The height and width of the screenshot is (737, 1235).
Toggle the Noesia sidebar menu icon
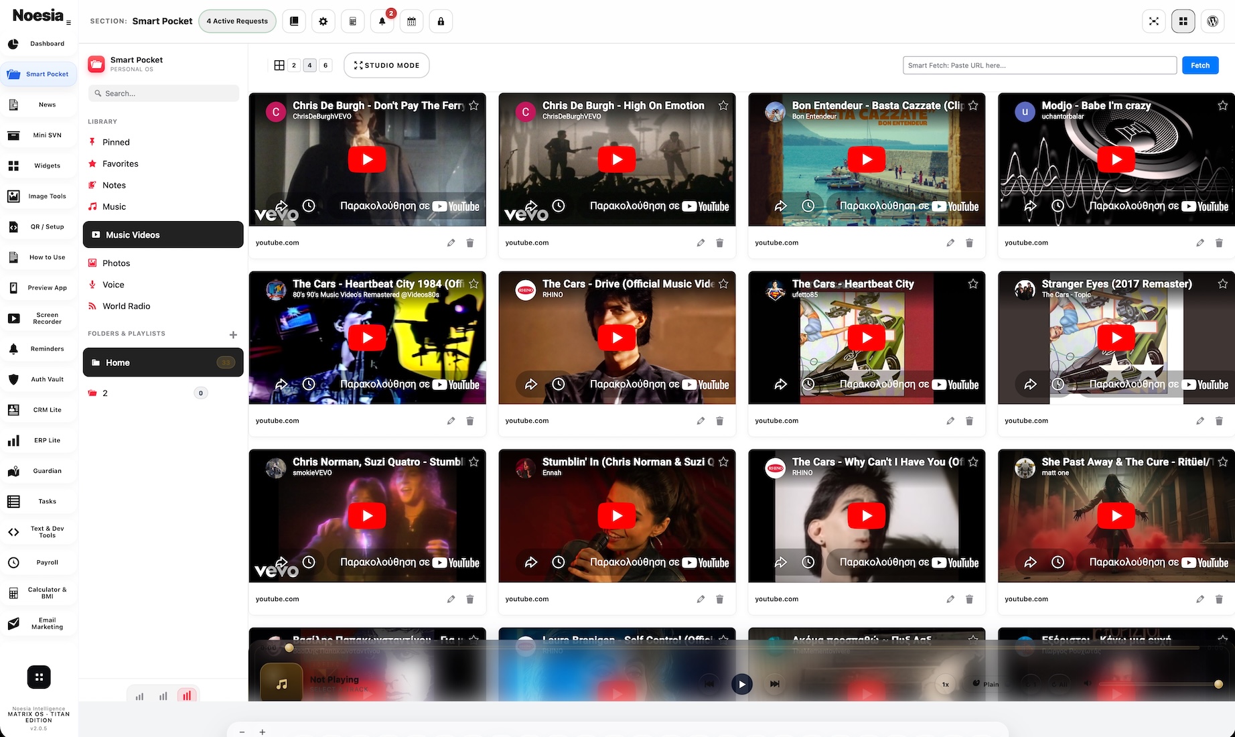click(68, 23)
